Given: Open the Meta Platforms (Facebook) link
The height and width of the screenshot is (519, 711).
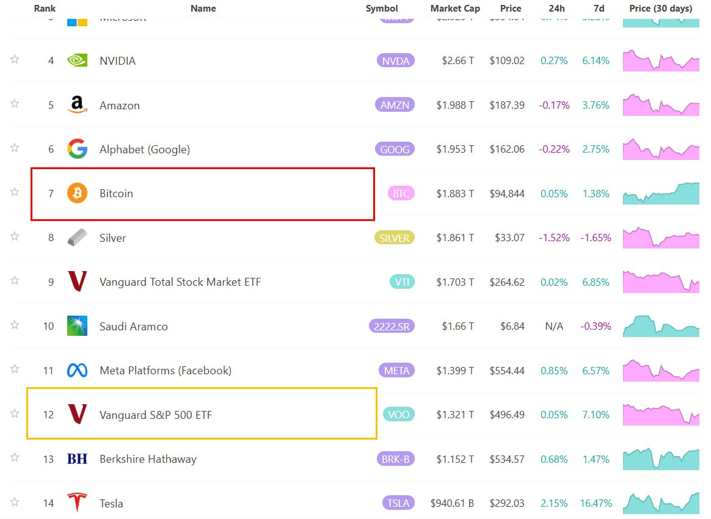Looking at the screenshot, I should coord(166,371).
